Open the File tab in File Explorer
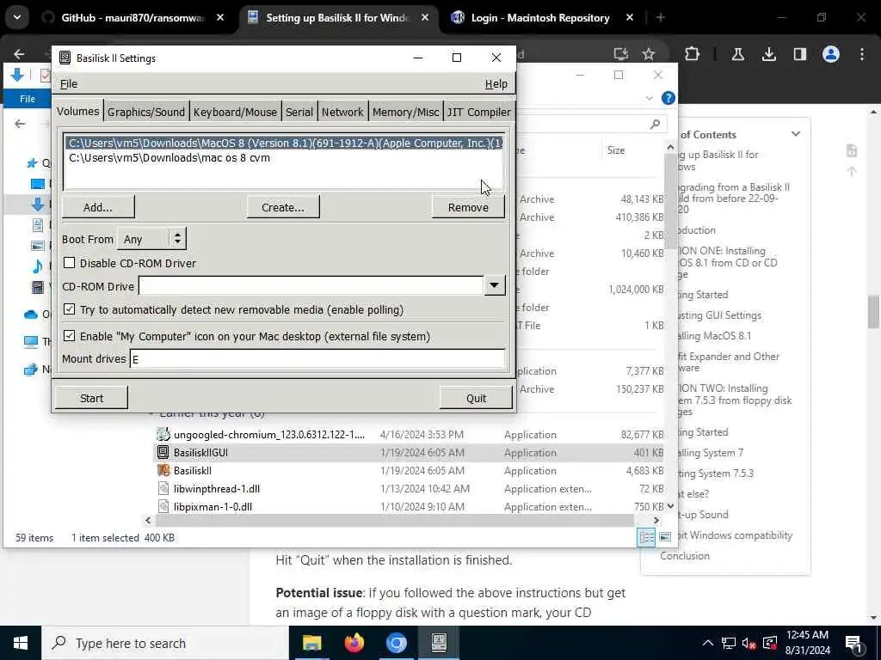 click(x=27, y=99)
